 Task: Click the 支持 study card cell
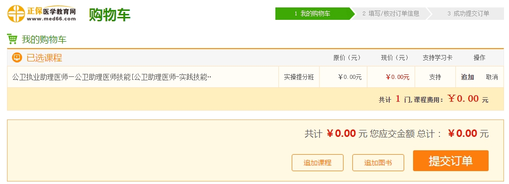click(435, 77)
